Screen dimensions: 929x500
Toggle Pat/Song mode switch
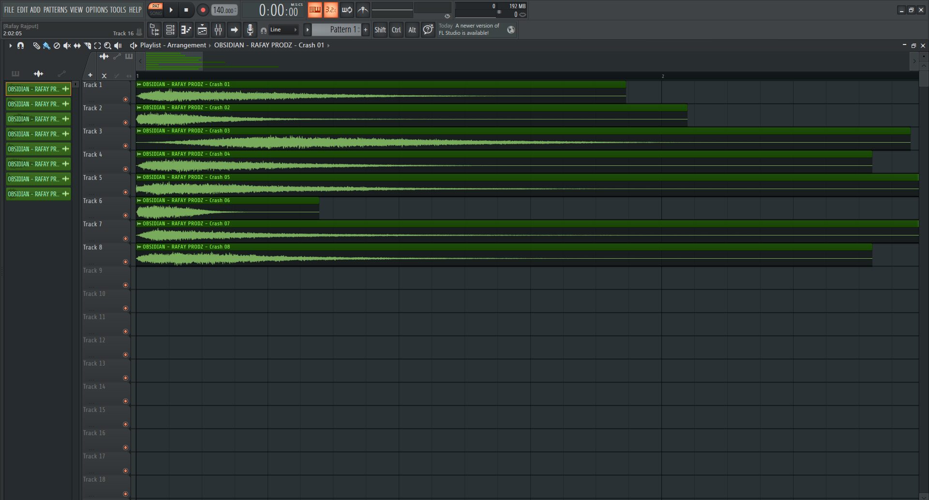[155, 10]
